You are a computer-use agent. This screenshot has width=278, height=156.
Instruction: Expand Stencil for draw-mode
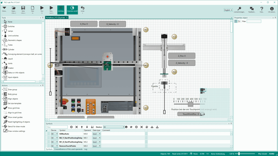pyautogui.click(x=2, y=126)
